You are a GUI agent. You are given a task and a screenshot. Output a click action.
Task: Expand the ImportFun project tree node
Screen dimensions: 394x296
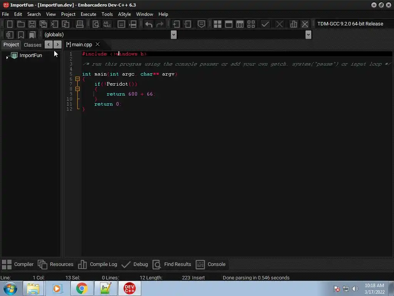(x=7, y=58)
